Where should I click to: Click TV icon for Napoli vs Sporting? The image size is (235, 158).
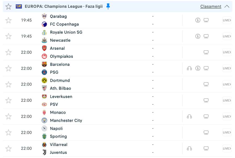click(206, 132)
